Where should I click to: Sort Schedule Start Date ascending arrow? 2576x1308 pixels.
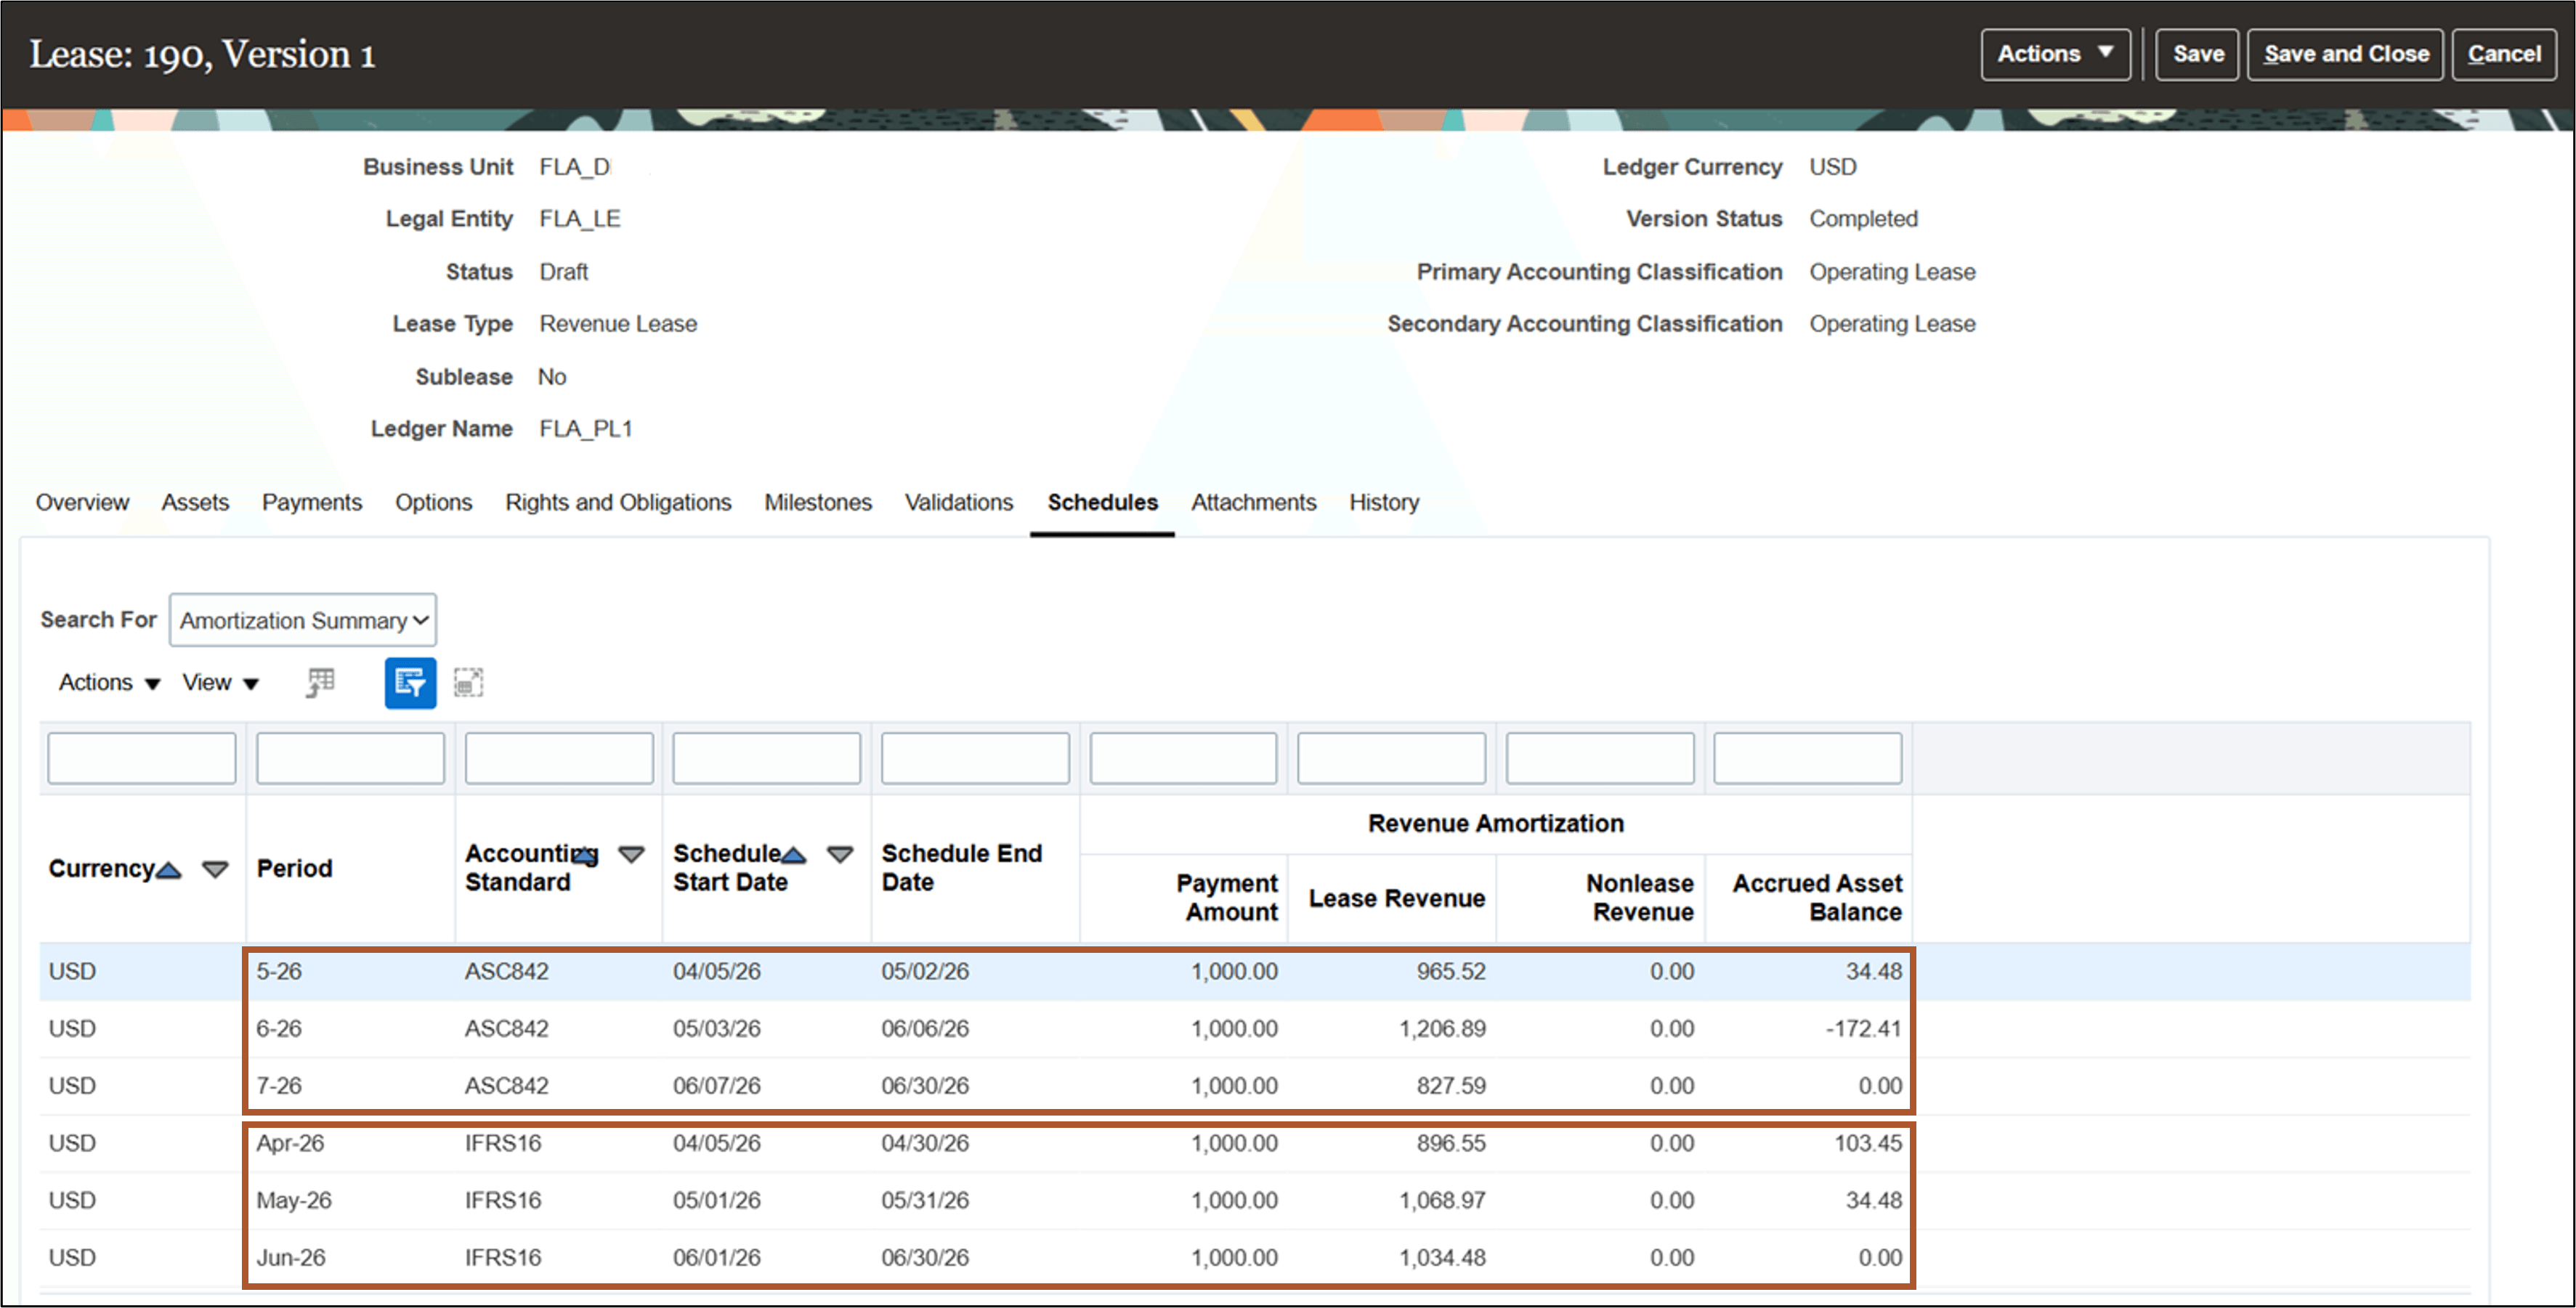[793, 855]
